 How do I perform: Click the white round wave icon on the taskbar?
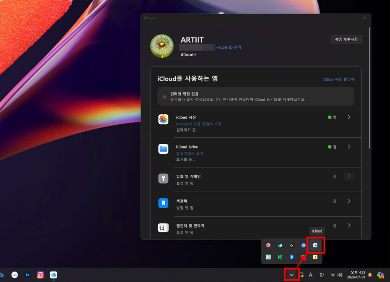click(x=15, y=275)
